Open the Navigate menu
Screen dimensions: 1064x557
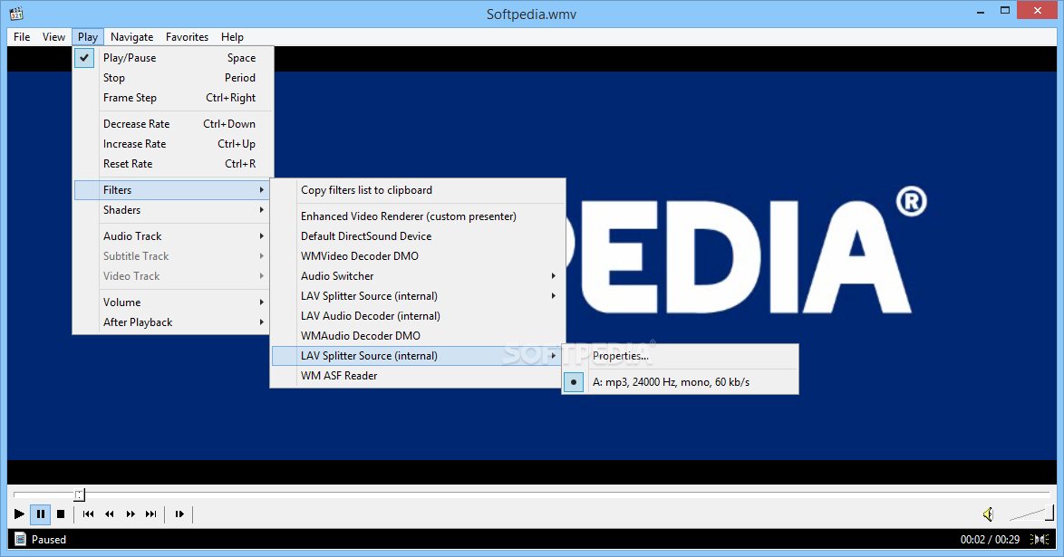pyautogui.click(x=131, y=36)
